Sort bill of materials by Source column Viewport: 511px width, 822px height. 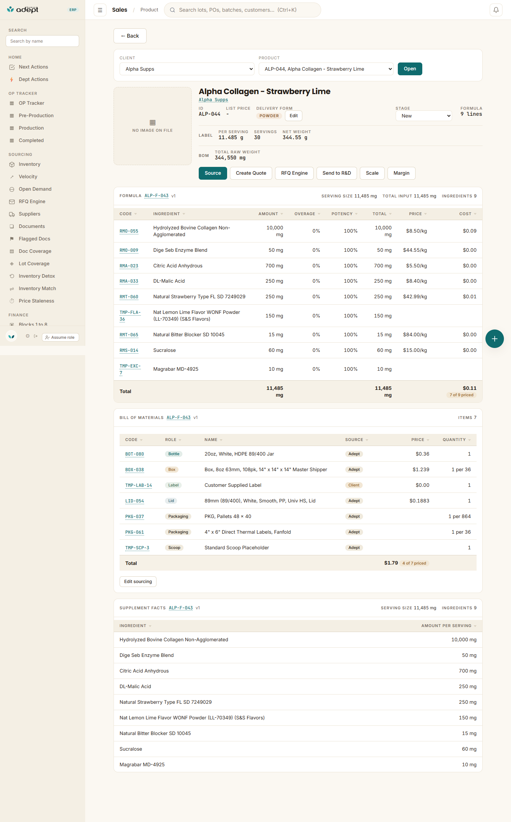click(357, 440)
